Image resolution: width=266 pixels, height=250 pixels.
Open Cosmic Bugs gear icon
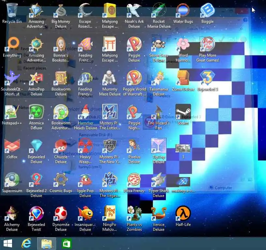pos(61,180)
